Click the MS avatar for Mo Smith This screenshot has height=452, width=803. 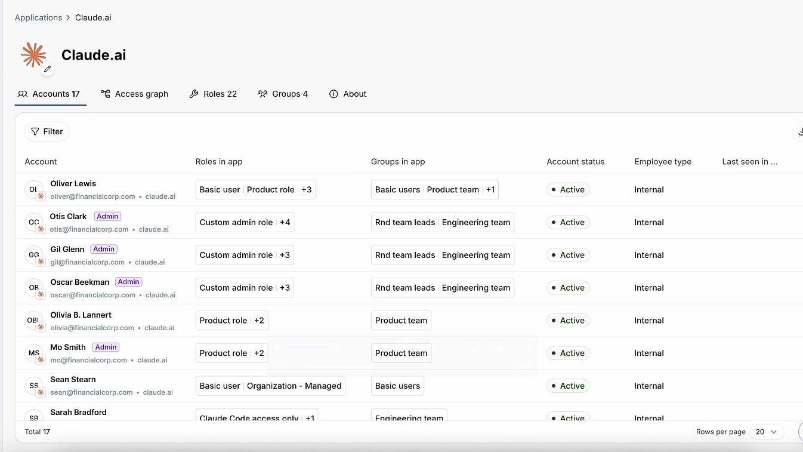point(34,353)
